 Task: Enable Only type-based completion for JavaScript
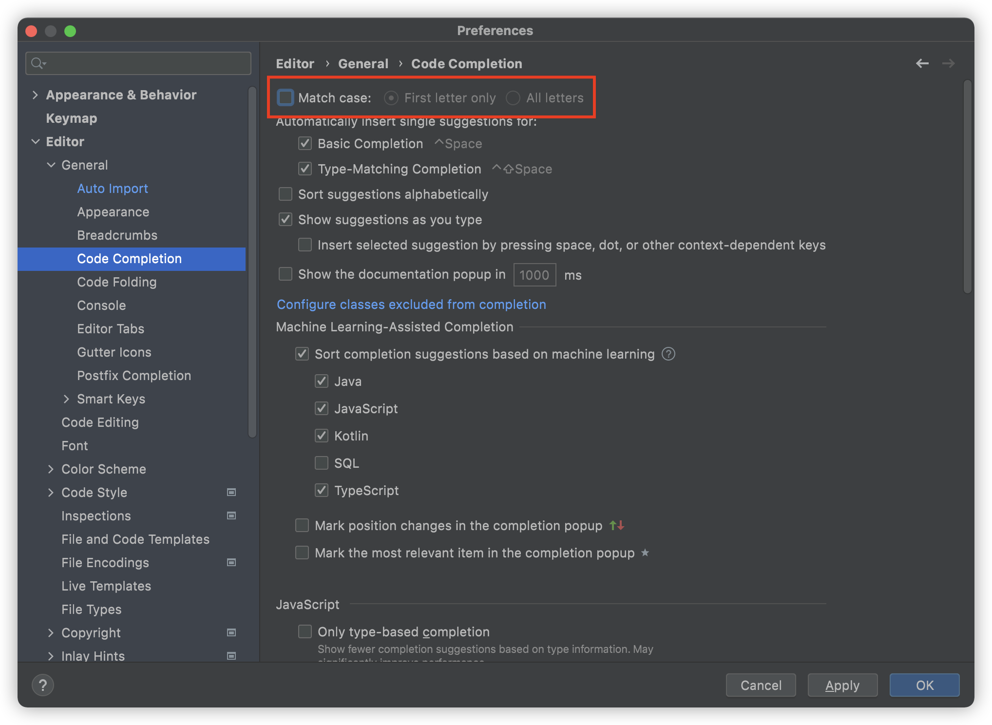[305, 631]
